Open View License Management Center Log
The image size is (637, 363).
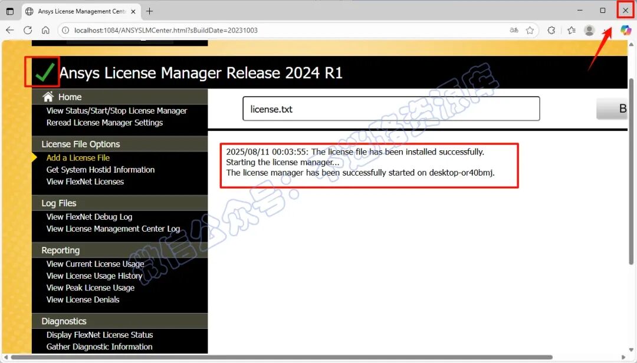pyautogui.click(x=113, y=229)
